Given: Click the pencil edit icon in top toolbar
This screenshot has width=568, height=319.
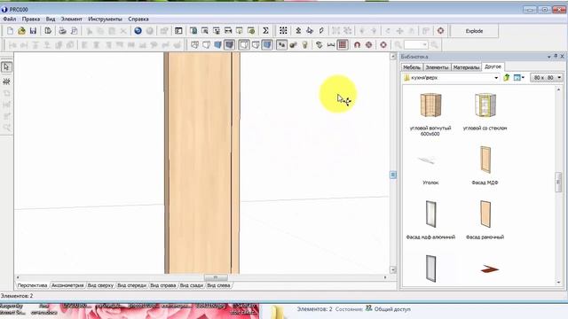Looking at the screenshot, I should pos(321,31).
